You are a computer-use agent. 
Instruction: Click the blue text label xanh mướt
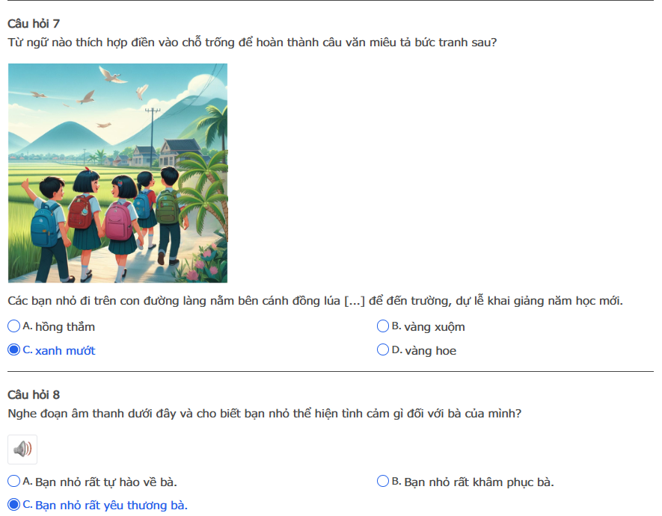65,351
